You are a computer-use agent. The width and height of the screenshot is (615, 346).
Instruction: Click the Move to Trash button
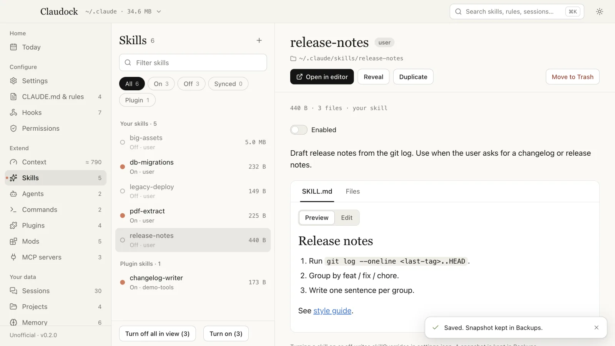572,77
